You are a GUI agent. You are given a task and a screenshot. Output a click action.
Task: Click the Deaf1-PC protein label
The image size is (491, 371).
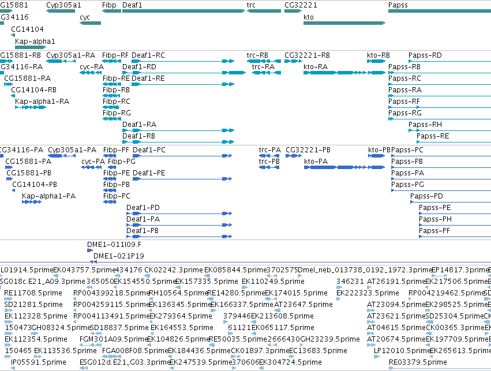(149, 150)
